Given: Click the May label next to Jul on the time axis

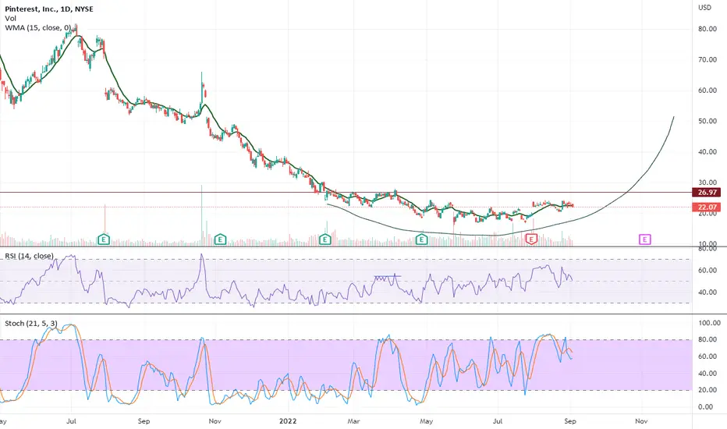Looking at the screenshot, I should pyautogui.click(x=426, y=421).
